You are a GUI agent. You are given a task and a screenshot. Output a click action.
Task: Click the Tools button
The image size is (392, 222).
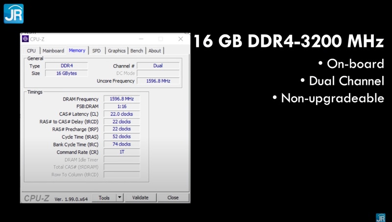[104, 197]
